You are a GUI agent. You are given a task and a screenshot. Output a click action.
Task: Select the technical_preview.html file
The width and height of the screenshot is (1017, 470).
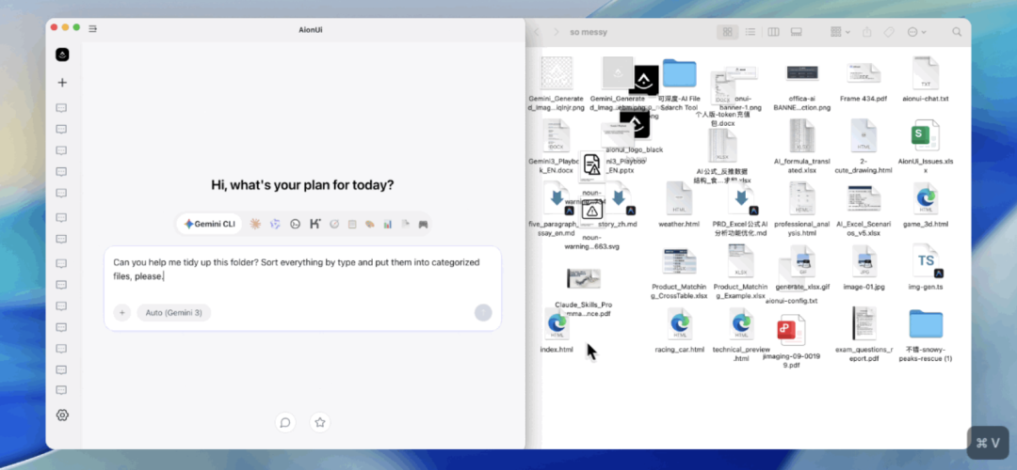[x=740, y=323]
